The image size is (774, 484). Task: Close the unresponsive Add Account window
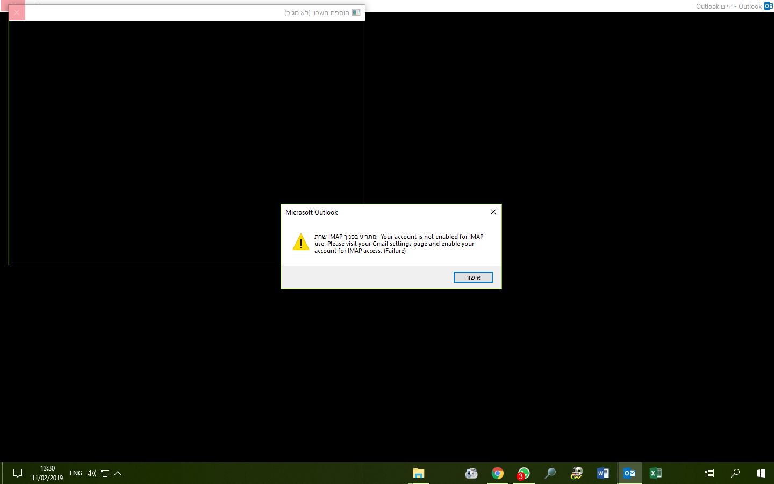tap(17, 12)
